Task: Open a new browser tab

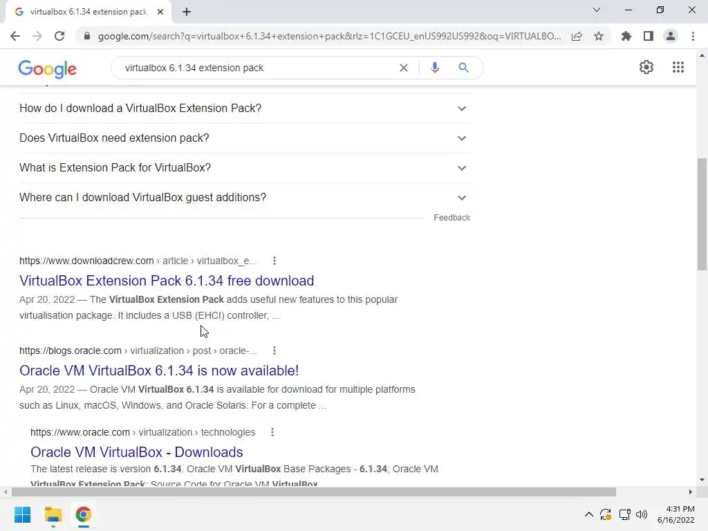Action: [x=187, y=12]
